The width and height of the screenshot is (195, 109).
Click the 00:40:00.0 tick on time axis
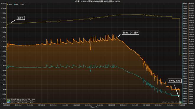tap(123, 105)
